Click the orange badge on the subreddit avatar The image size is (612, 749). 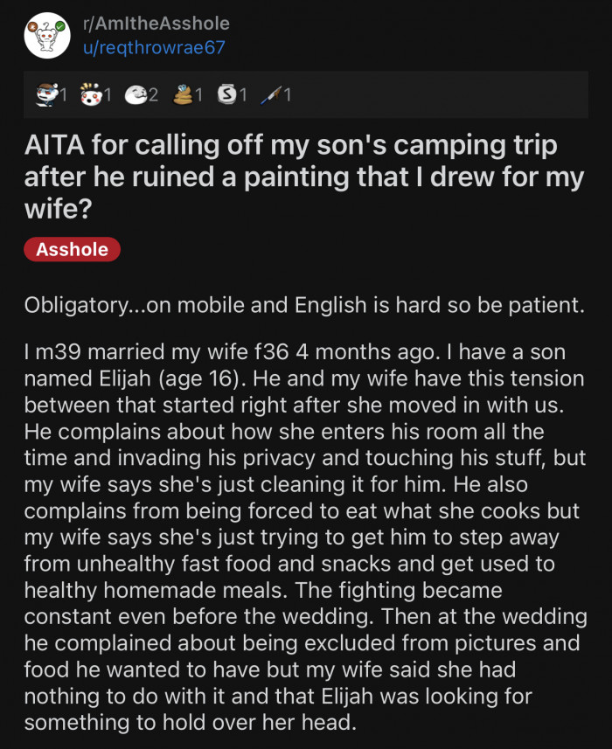click(x=32, y=27)
